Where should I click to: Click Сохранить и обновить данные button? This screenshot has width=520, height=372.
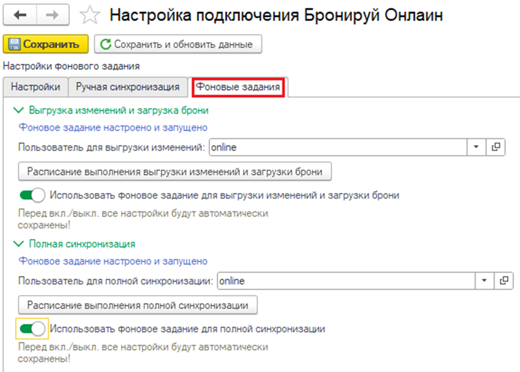pos(178,44)
